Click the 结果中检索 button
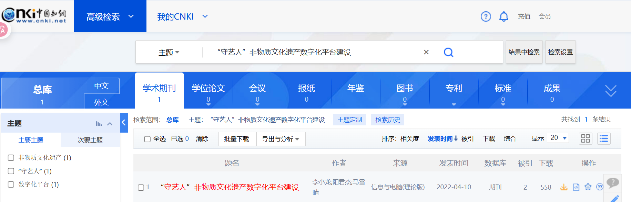This screenshot has width=631, height=202. click(524, 52)
